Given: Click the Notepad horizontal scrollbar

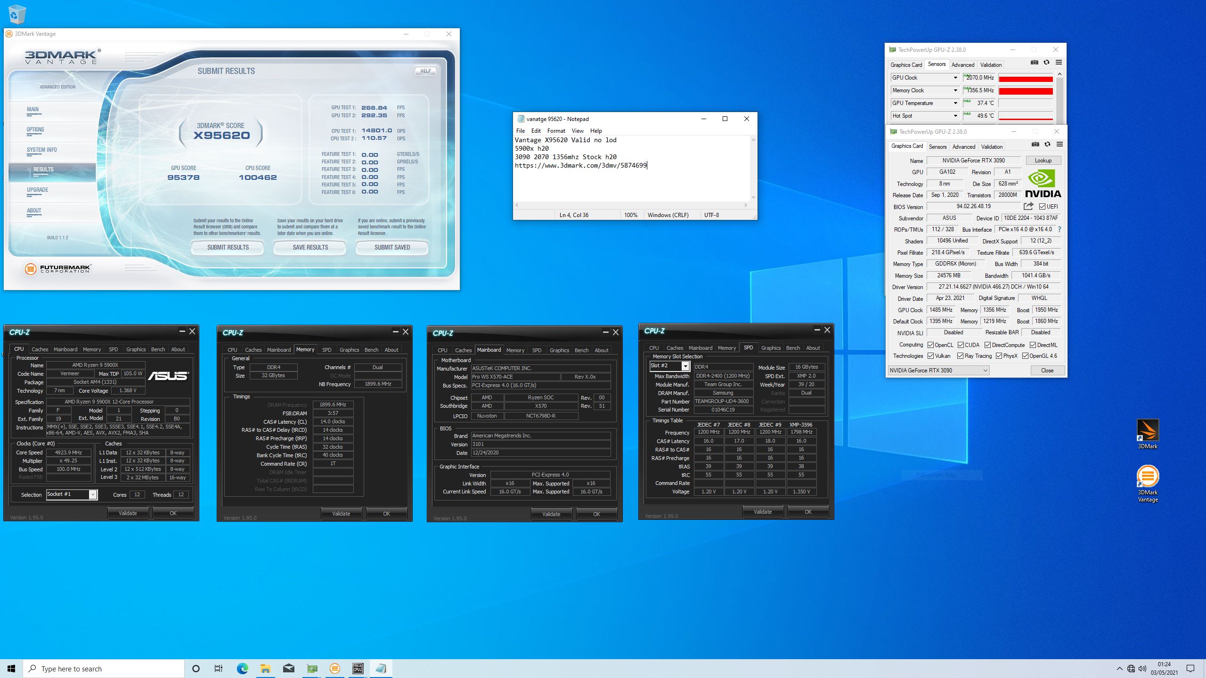Looking at the screenshot, I should tap(632, 205).
